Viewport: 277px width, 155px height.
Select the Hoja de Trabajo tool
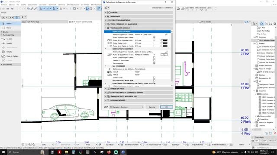pyautogui.click(x=10, y=56)
